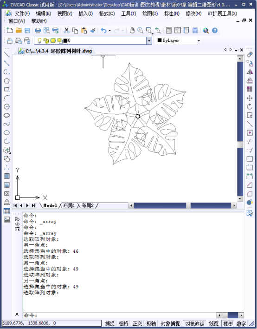
Task: Toggle 捕捉 snap mode in status bar
Action: coord(109,323)
